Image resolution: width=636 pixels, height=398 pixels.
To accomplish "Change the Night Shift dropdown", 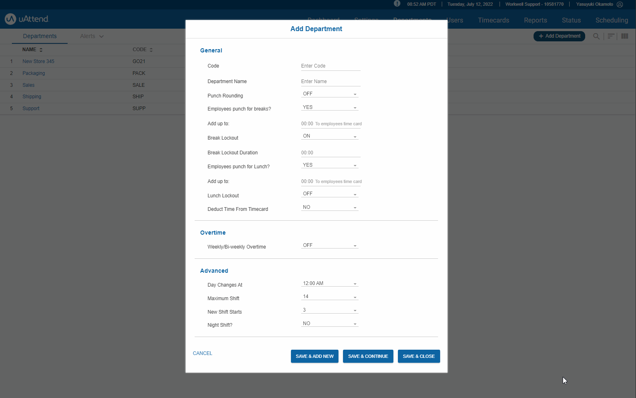I will click(x=329, y=324).
